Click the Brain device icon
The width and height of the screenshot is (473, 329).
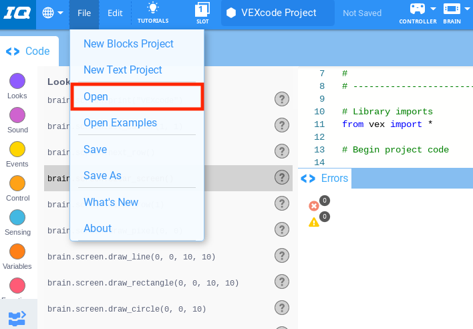[x=452, y=9]
